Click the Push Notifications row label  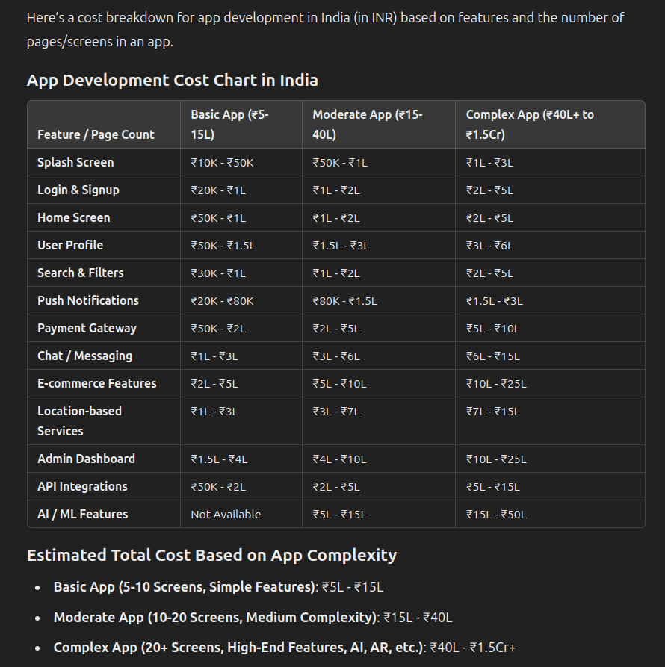(88, 301)
